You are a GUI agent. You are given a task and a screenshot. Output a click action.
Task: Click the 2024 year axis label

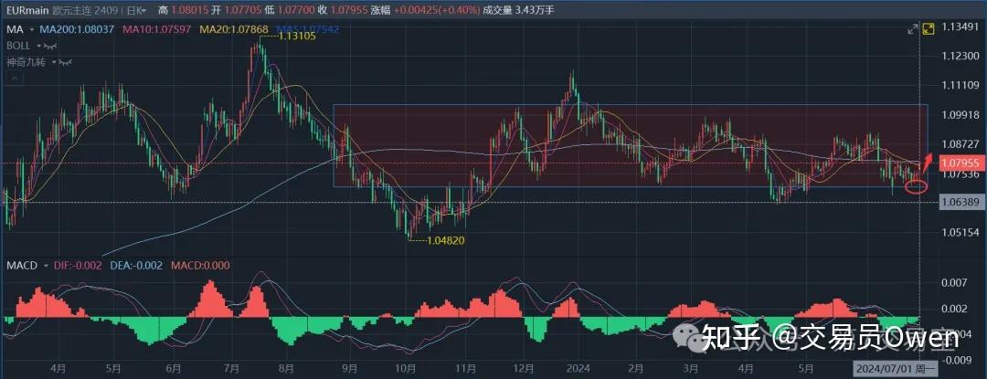[x=577, y=368]
